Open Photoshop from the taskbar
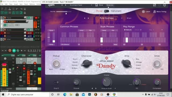Screen dimensions: 172x97 [89, 94]
